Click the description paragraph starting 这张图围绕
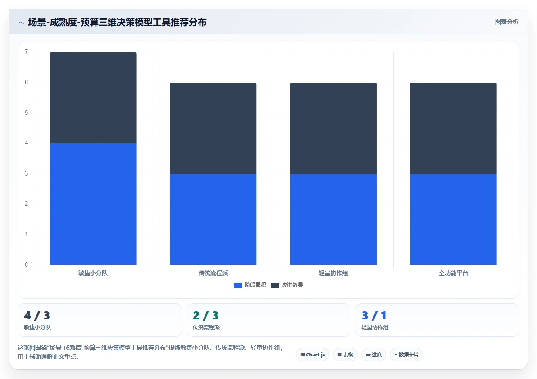Viewport: 537px width, 379px height. coord(150,352)
